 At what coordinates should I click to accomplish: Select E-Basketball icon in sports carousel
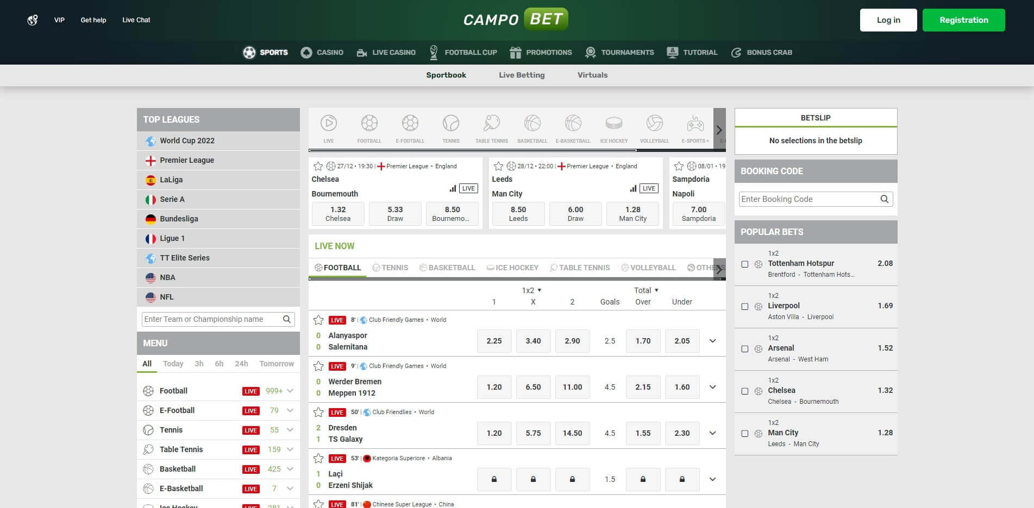pyautogui.click(x=573, y=123)
